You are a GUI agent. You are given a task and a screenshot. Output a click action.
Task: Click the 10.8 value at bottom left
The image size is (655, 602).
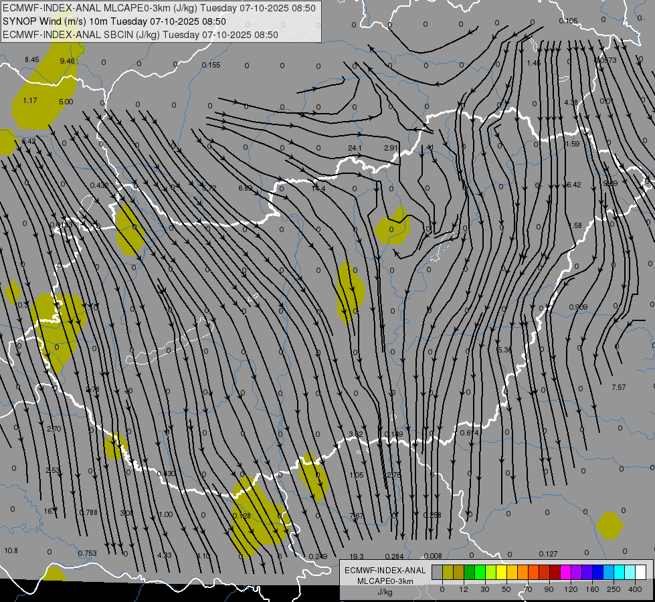[11, 550]
